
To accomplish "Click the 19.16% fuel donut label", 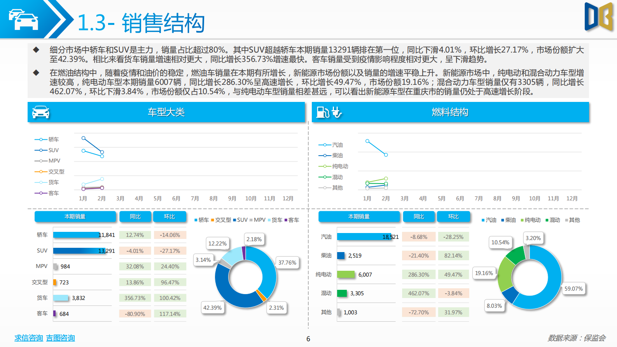I will pos(484,273).
